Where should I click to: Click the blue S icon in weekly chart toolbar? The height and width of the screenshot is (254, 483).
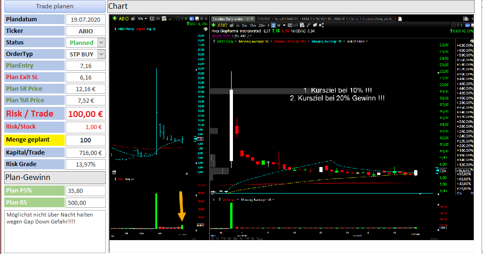(192, 19)
